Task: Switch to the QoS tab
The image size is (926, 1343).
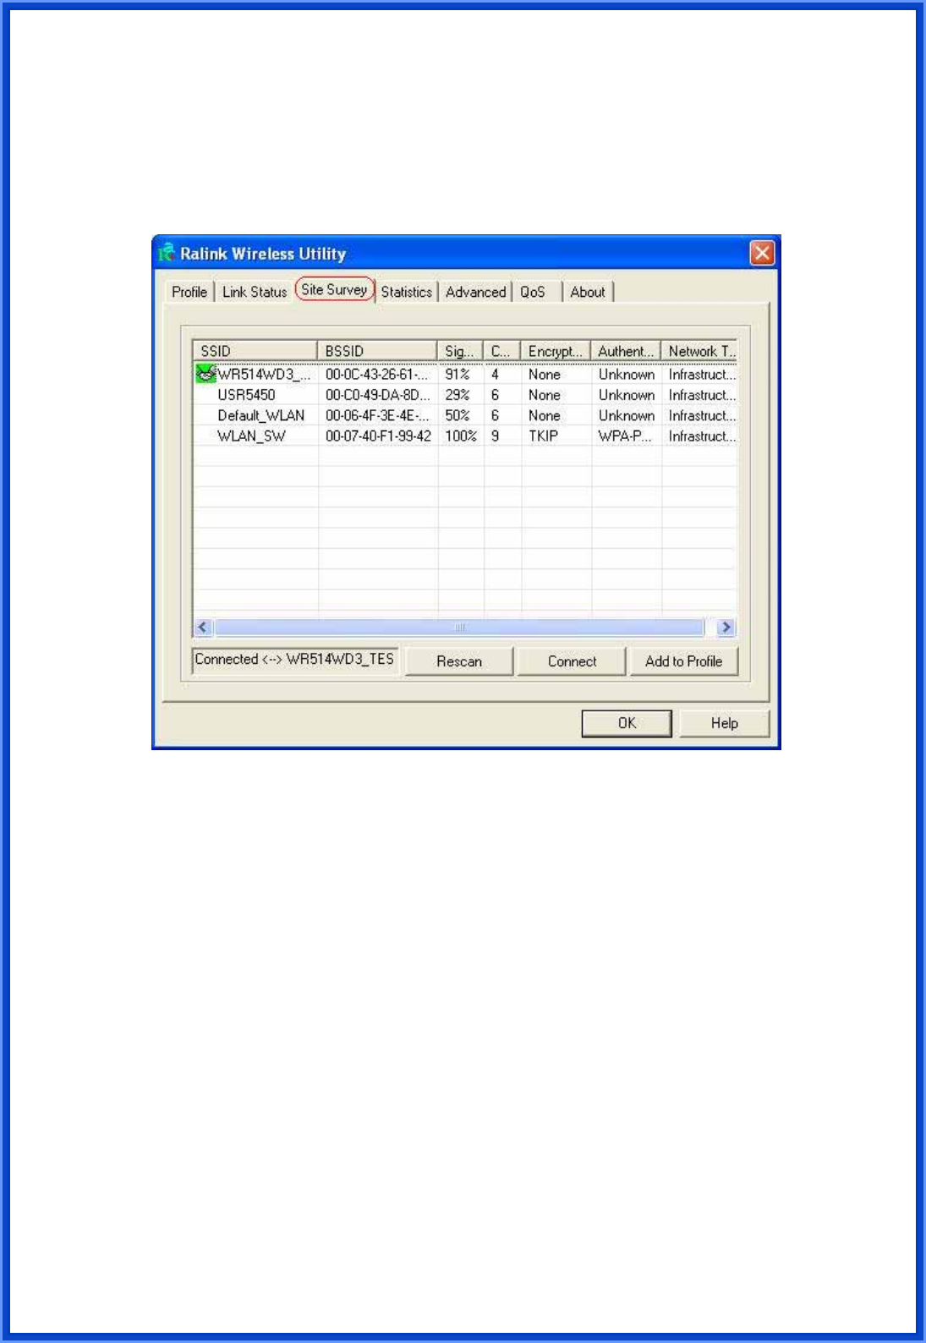Action: click(533, 292)
